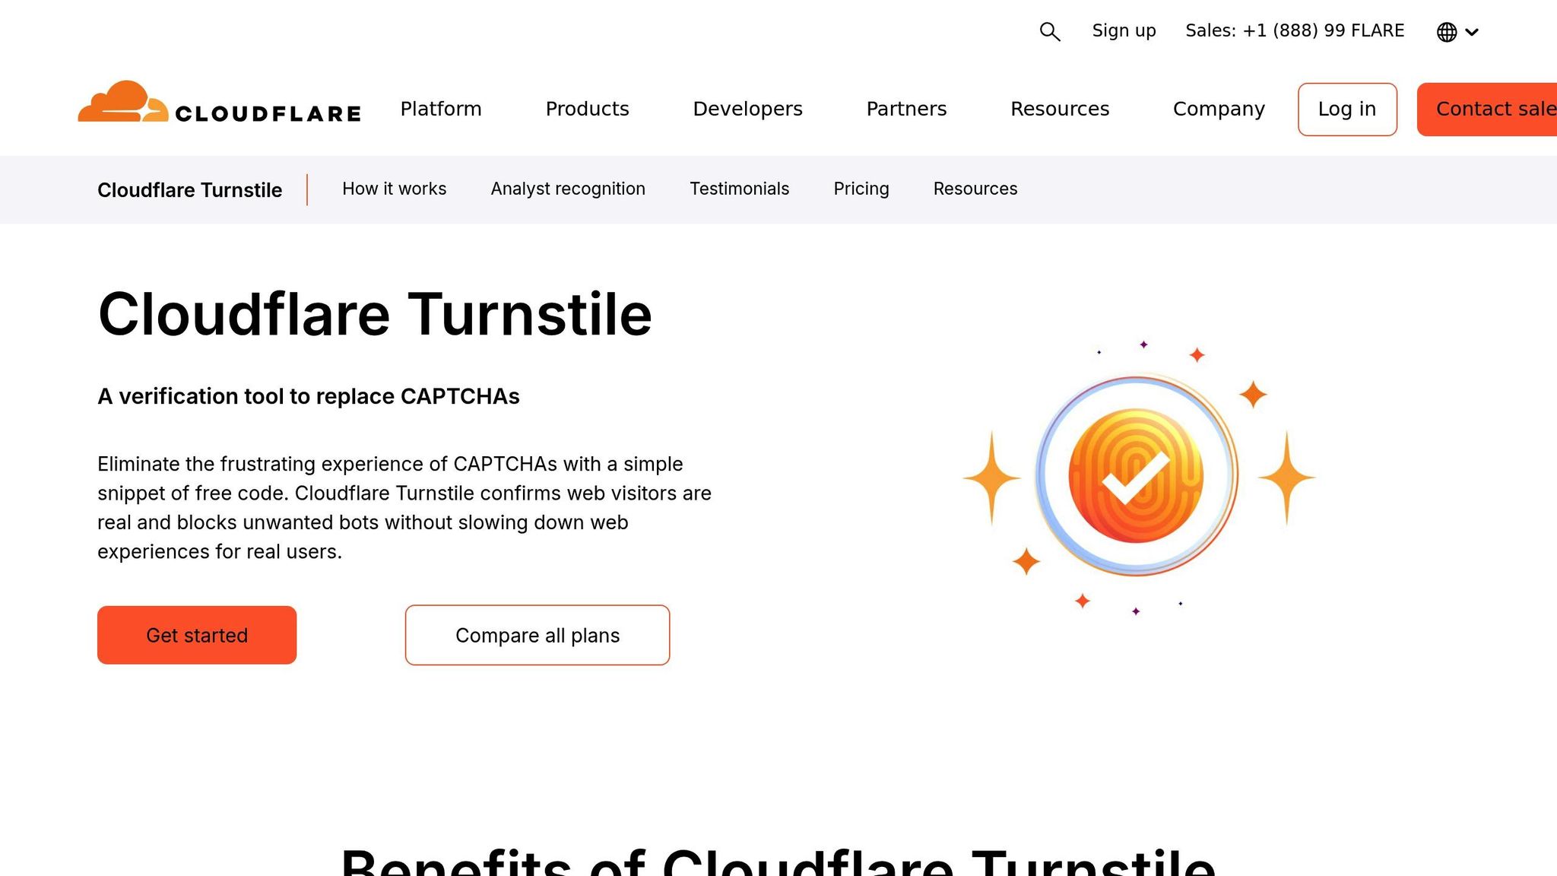Screen dimensions: 1557x876
Task: Click the Compare all plans button
Action: [537, 635]
